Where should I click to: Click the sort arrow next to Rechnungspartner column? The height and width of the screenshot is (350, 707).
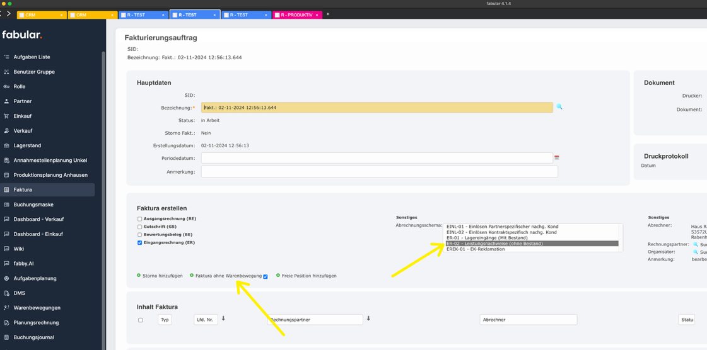click(368, 319)
